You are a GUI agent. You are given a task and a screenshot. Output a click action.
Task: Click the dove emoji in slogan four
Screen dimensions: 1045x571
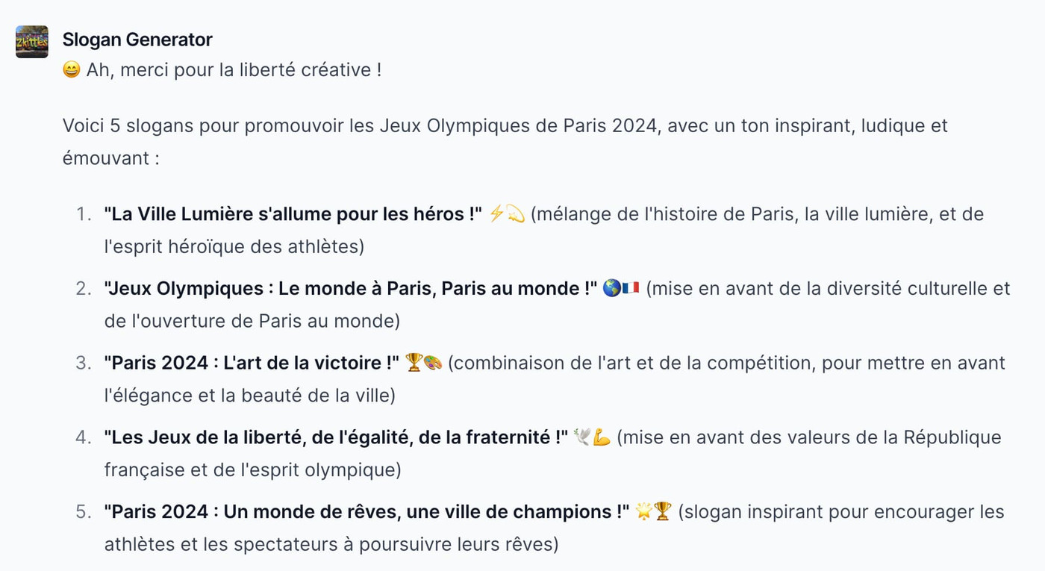point(583,437)
